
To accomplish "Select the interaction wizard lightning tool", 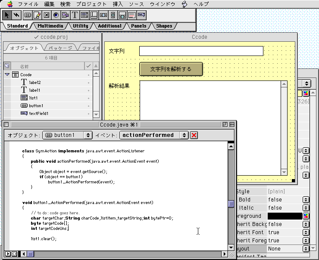I will 16,15.
